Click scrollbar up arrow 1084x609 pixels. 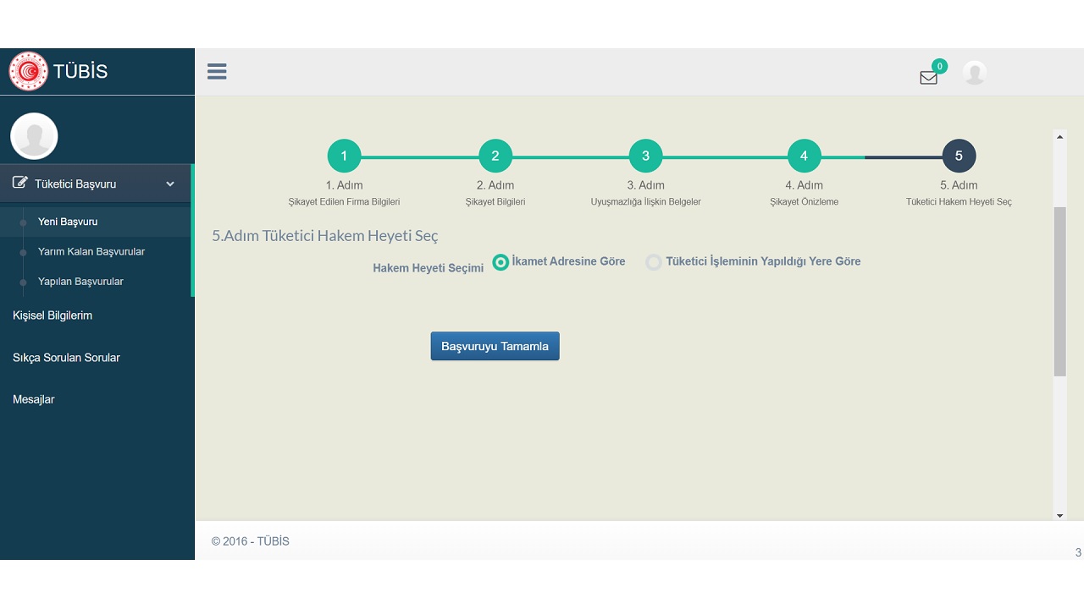pos(1059,135)
